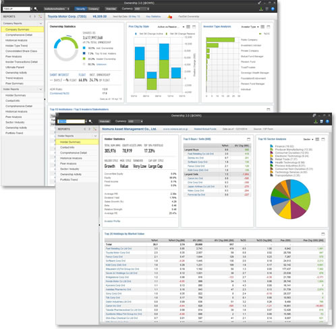Open Investor Profile link
The image size is (336, 329).
(113, 221)
